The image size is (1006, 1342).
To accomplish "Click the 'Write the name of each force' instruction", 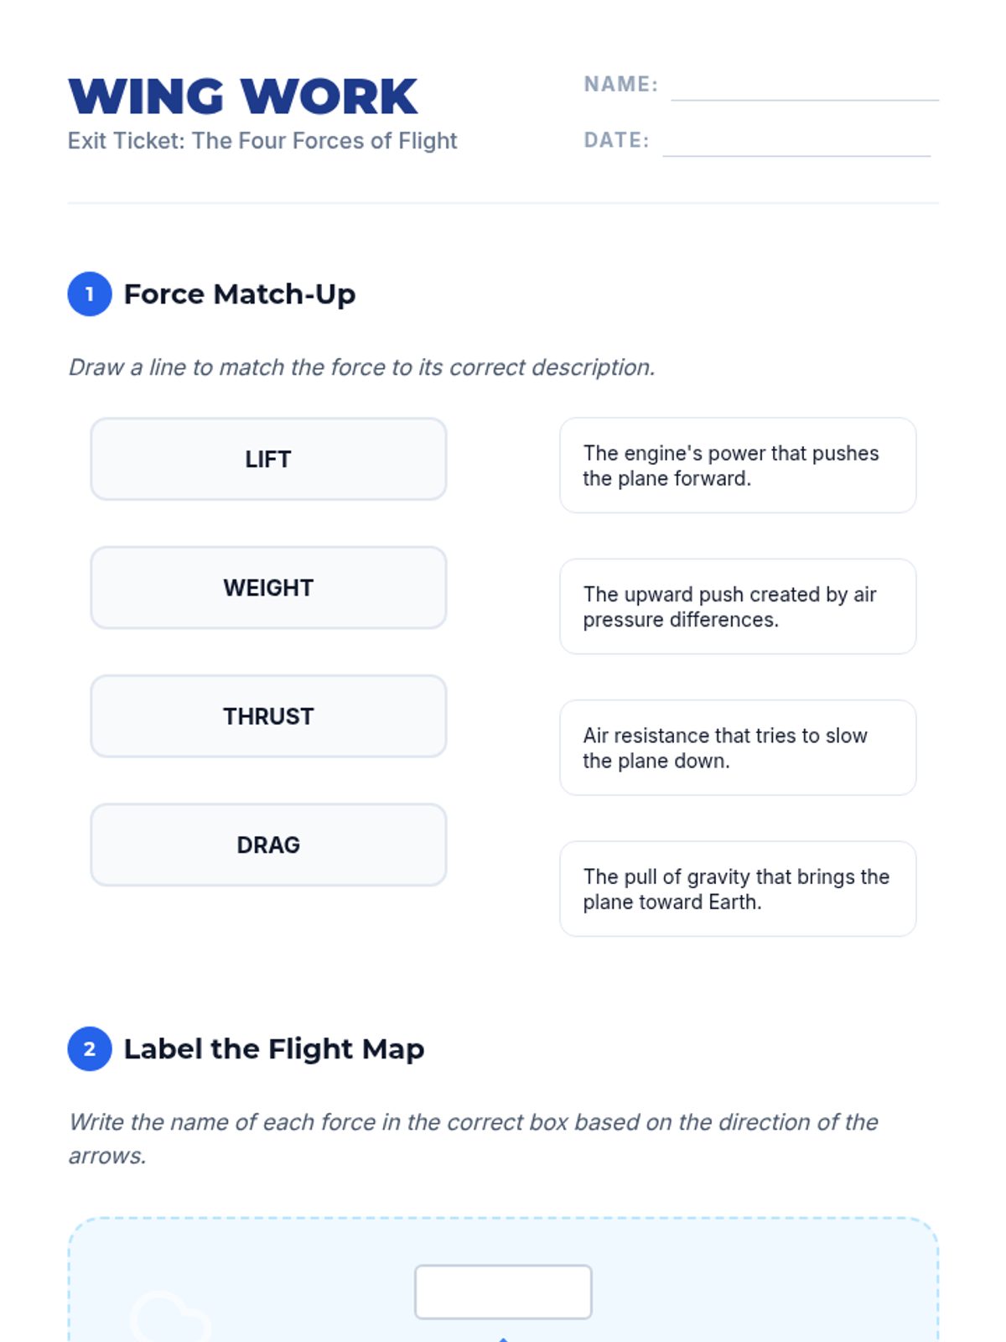I will (473, 1122).
